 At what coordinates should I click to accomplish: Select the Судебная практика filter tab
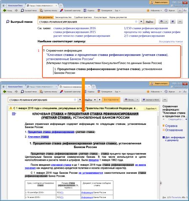coord(83,17)
